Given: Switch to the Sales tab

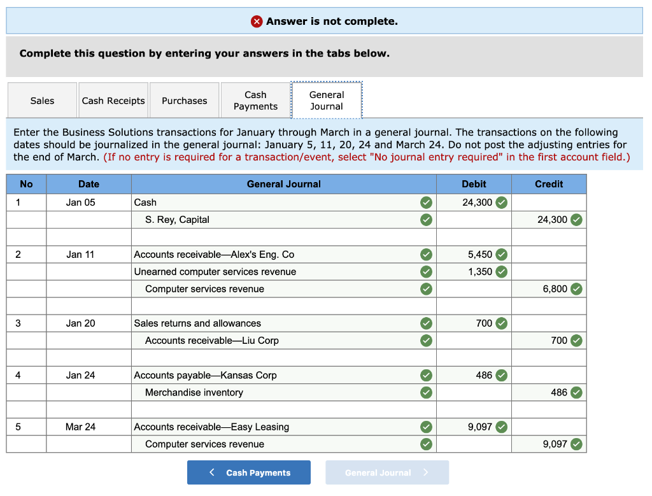Looking at the screenshot, I should point(42,100).
